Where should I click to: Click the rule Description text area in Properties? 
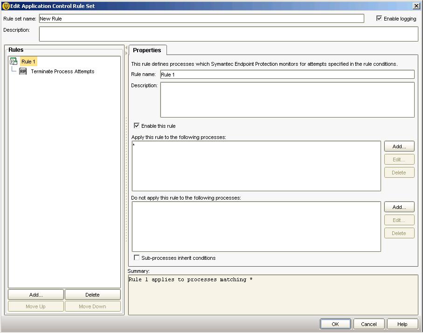(x=287, y=100)
